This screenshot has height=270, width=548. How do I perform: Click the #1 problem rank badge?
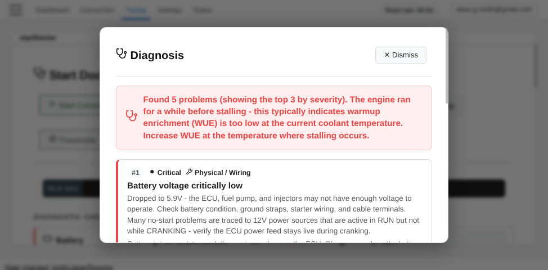coord(136,173)
